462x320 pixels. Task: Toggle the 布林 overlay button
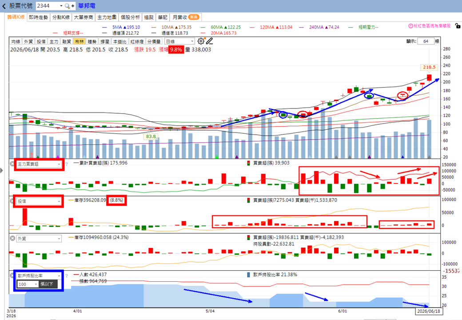pyautogui.click(x=79, y=41)
